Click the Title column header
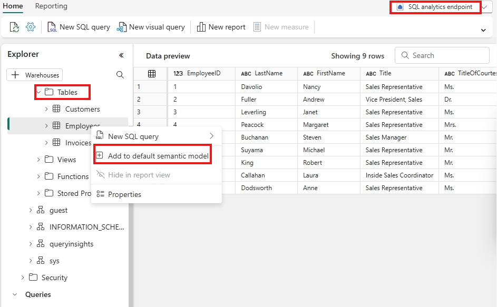 399,74
